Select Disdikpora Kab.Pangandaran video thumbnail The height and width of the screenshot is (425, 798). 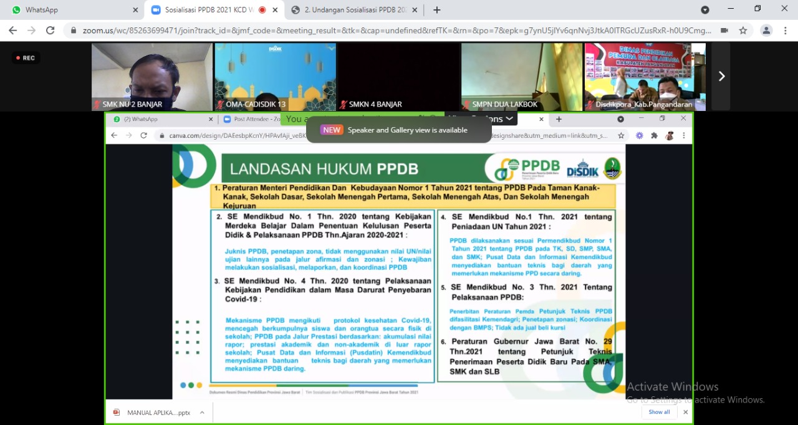[645, 77]
